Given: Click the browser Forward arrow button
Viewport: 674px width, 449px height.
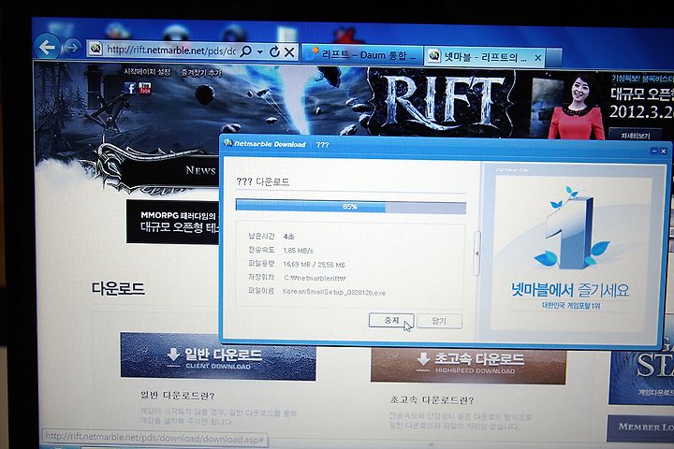Looking at the screenshot, I should click(x=72, y=48).
